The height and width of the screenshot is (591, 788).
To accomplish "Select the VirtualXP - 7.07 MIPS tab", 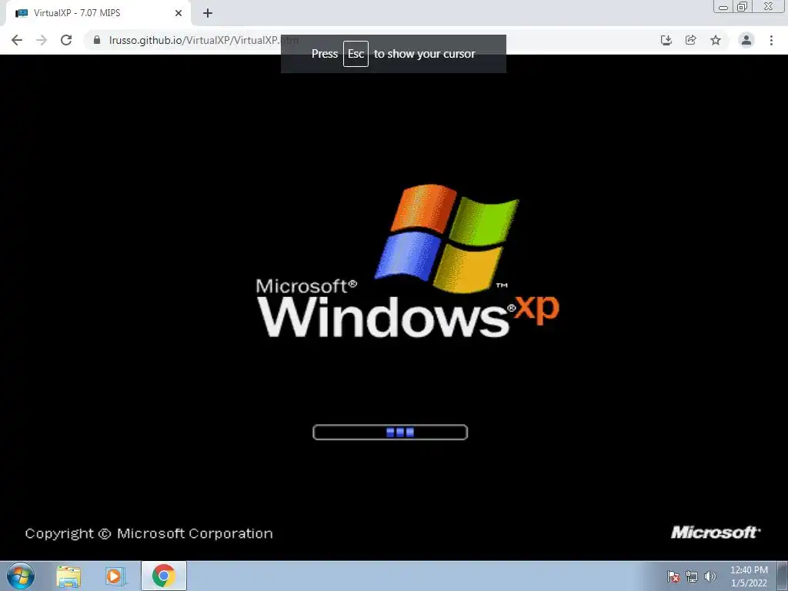I will click(x=98, y=13).
